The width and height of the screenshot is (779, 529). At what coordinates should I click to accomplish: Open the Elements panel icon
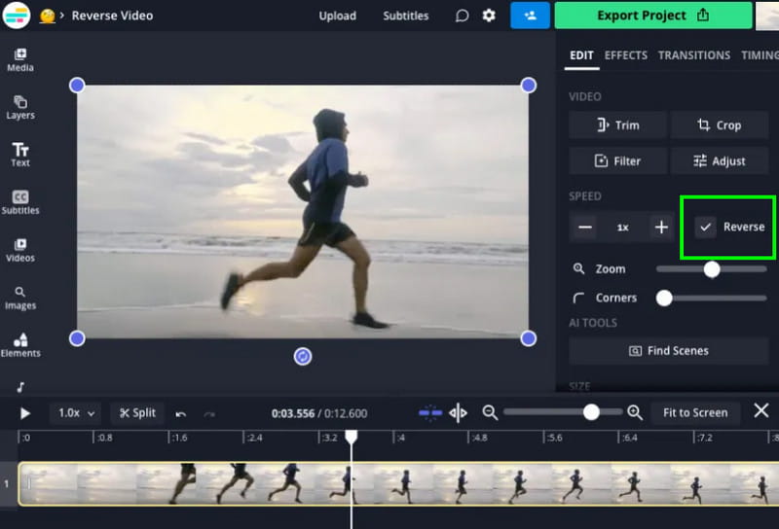[19, 344]
